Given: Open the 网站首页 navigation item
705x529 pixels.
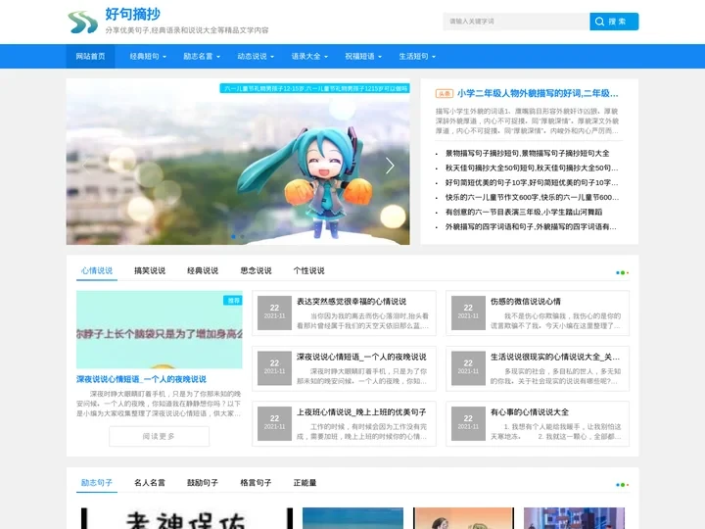Looking at the screenshot, I should point(90,56).
